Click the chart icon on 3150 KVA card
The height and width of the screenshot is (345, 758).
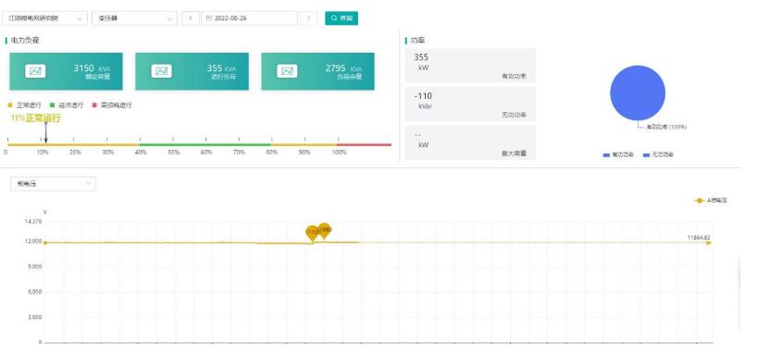click(x=35, y=71)
